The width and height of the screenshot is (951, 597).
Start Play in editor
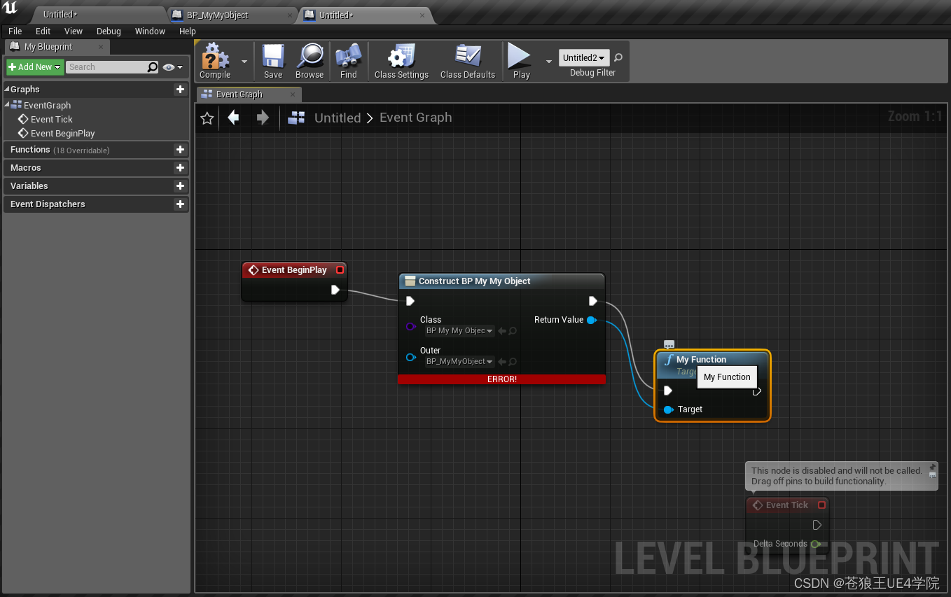click(521, 62)
